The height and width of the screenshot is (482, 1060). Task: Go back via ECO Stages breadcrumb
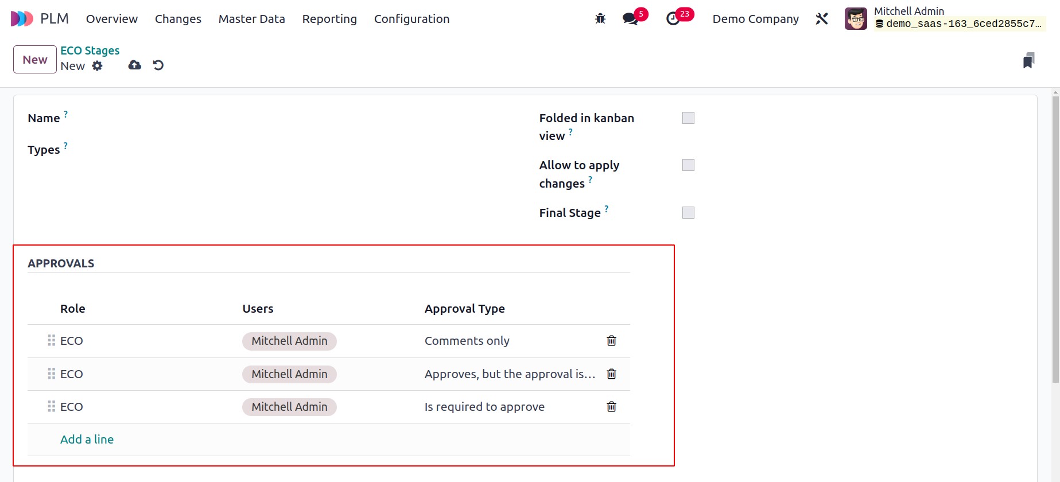[x=90, y=50]
